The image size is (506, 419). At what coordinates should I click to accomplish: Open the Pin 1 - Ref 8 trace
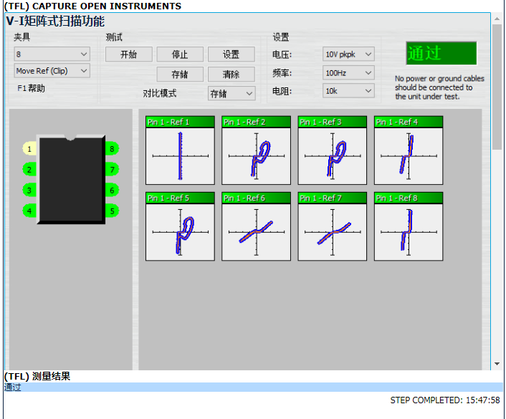pos(409,226)
